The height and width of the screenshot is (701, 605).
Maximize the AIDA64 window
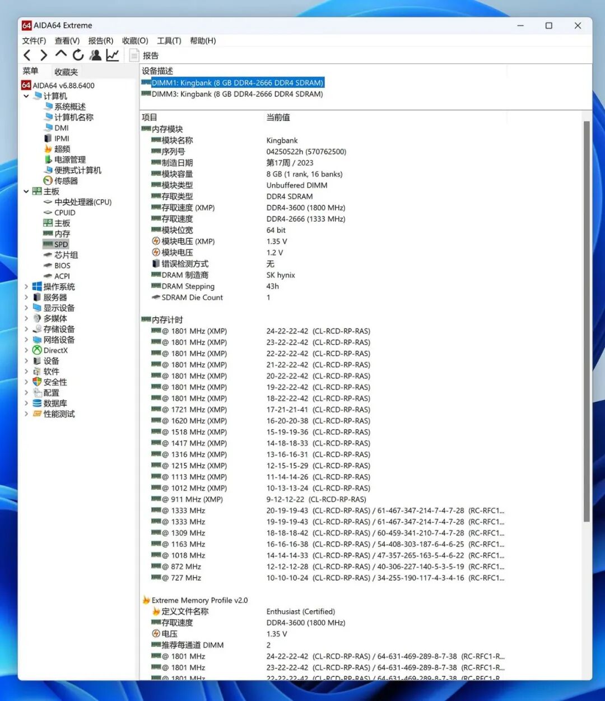pyautogui.click(x=549, y=25)
